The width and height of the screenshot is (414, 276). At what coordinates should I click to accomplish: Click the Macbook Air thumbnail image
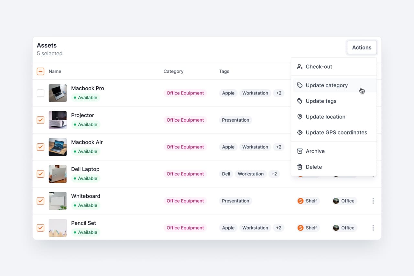(x=58, y=147)
